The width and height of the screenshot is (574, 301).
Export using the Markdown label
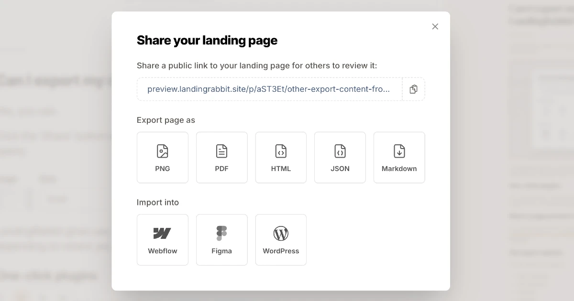[399, 169]
